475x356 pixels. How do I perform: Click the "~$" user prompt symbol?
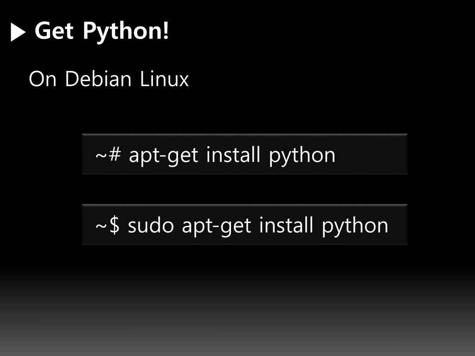107,225
